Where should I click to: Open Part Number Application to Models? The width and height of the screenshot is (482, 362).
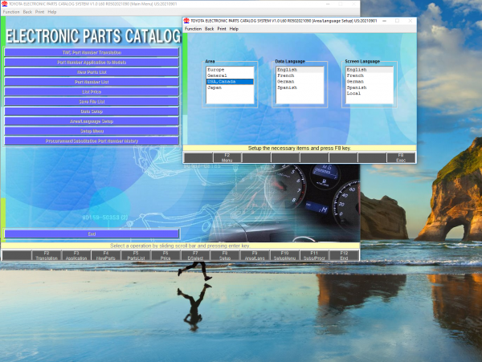(x=91, y=62)
